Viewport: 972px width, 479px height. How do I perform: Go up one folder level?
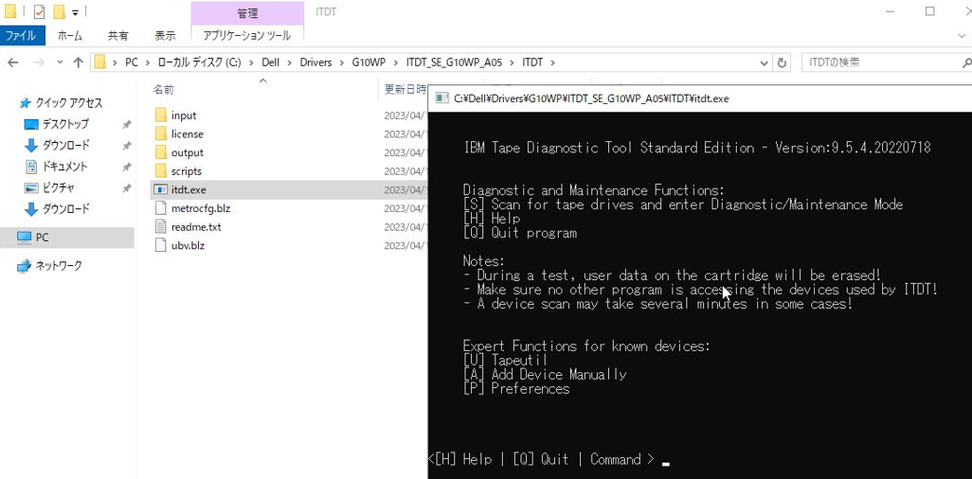(78, 62)
